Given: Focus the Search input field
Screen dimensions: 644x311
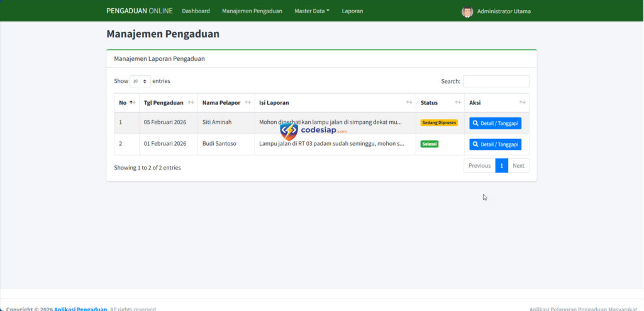Looking at the screenshot, I should 496,81.
